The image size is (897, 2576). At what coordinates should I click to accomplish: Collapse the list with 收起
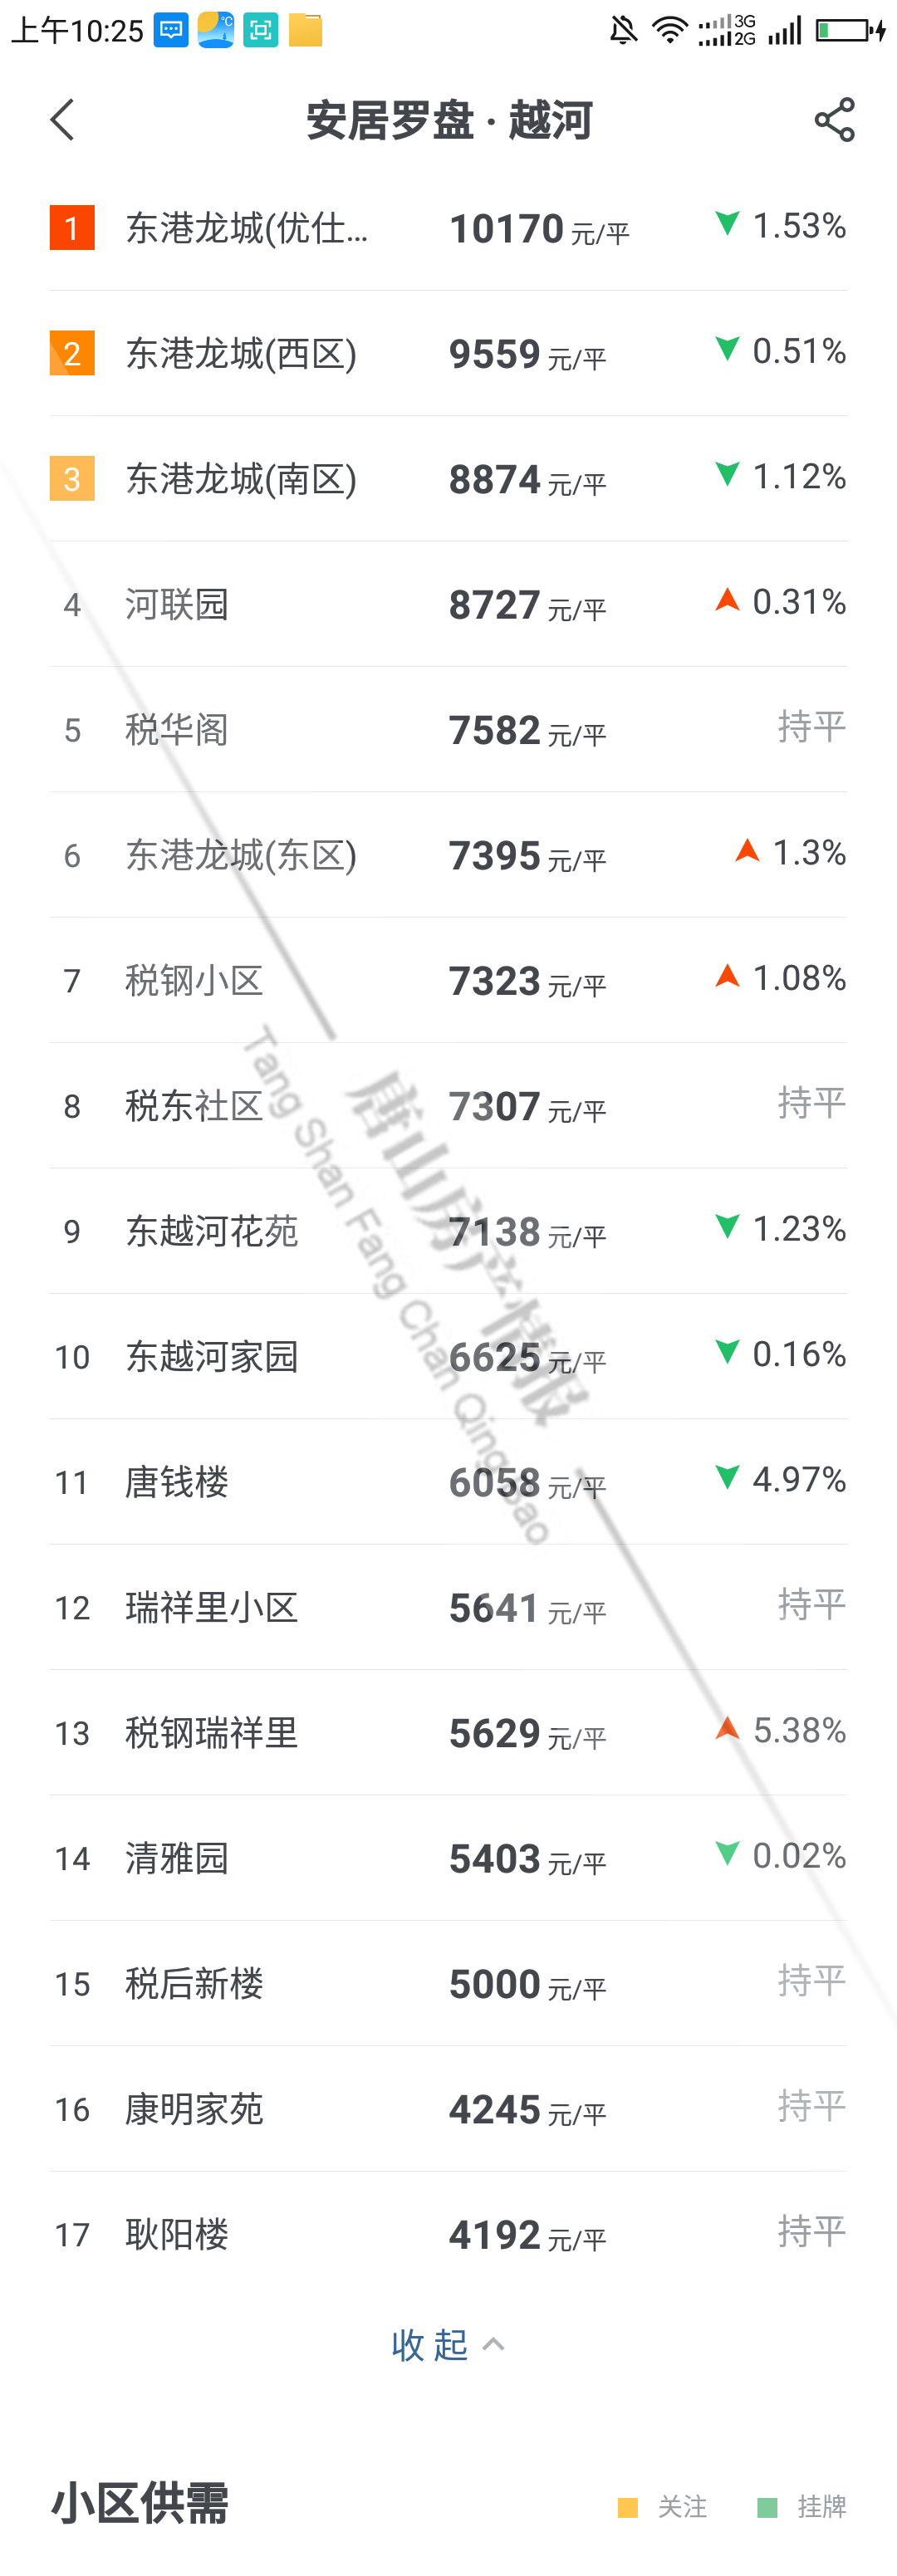(x=430, y=2344)
